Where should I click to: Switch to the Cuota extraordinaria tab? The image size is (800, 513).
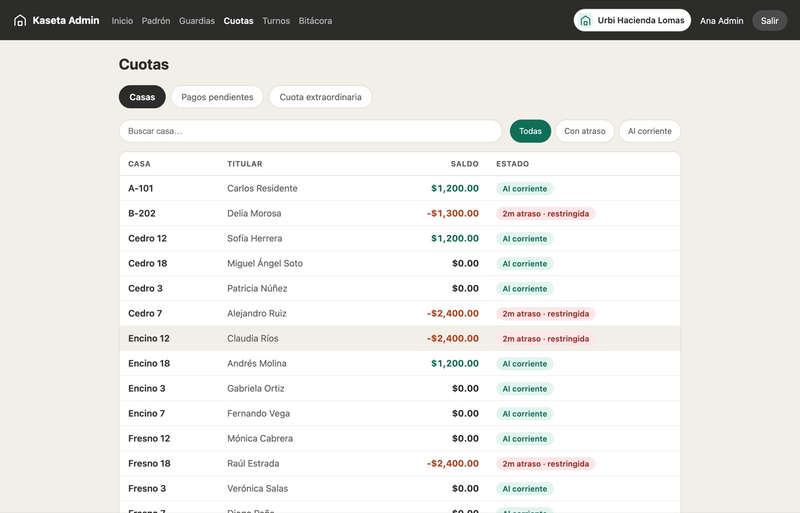[321, 97]
